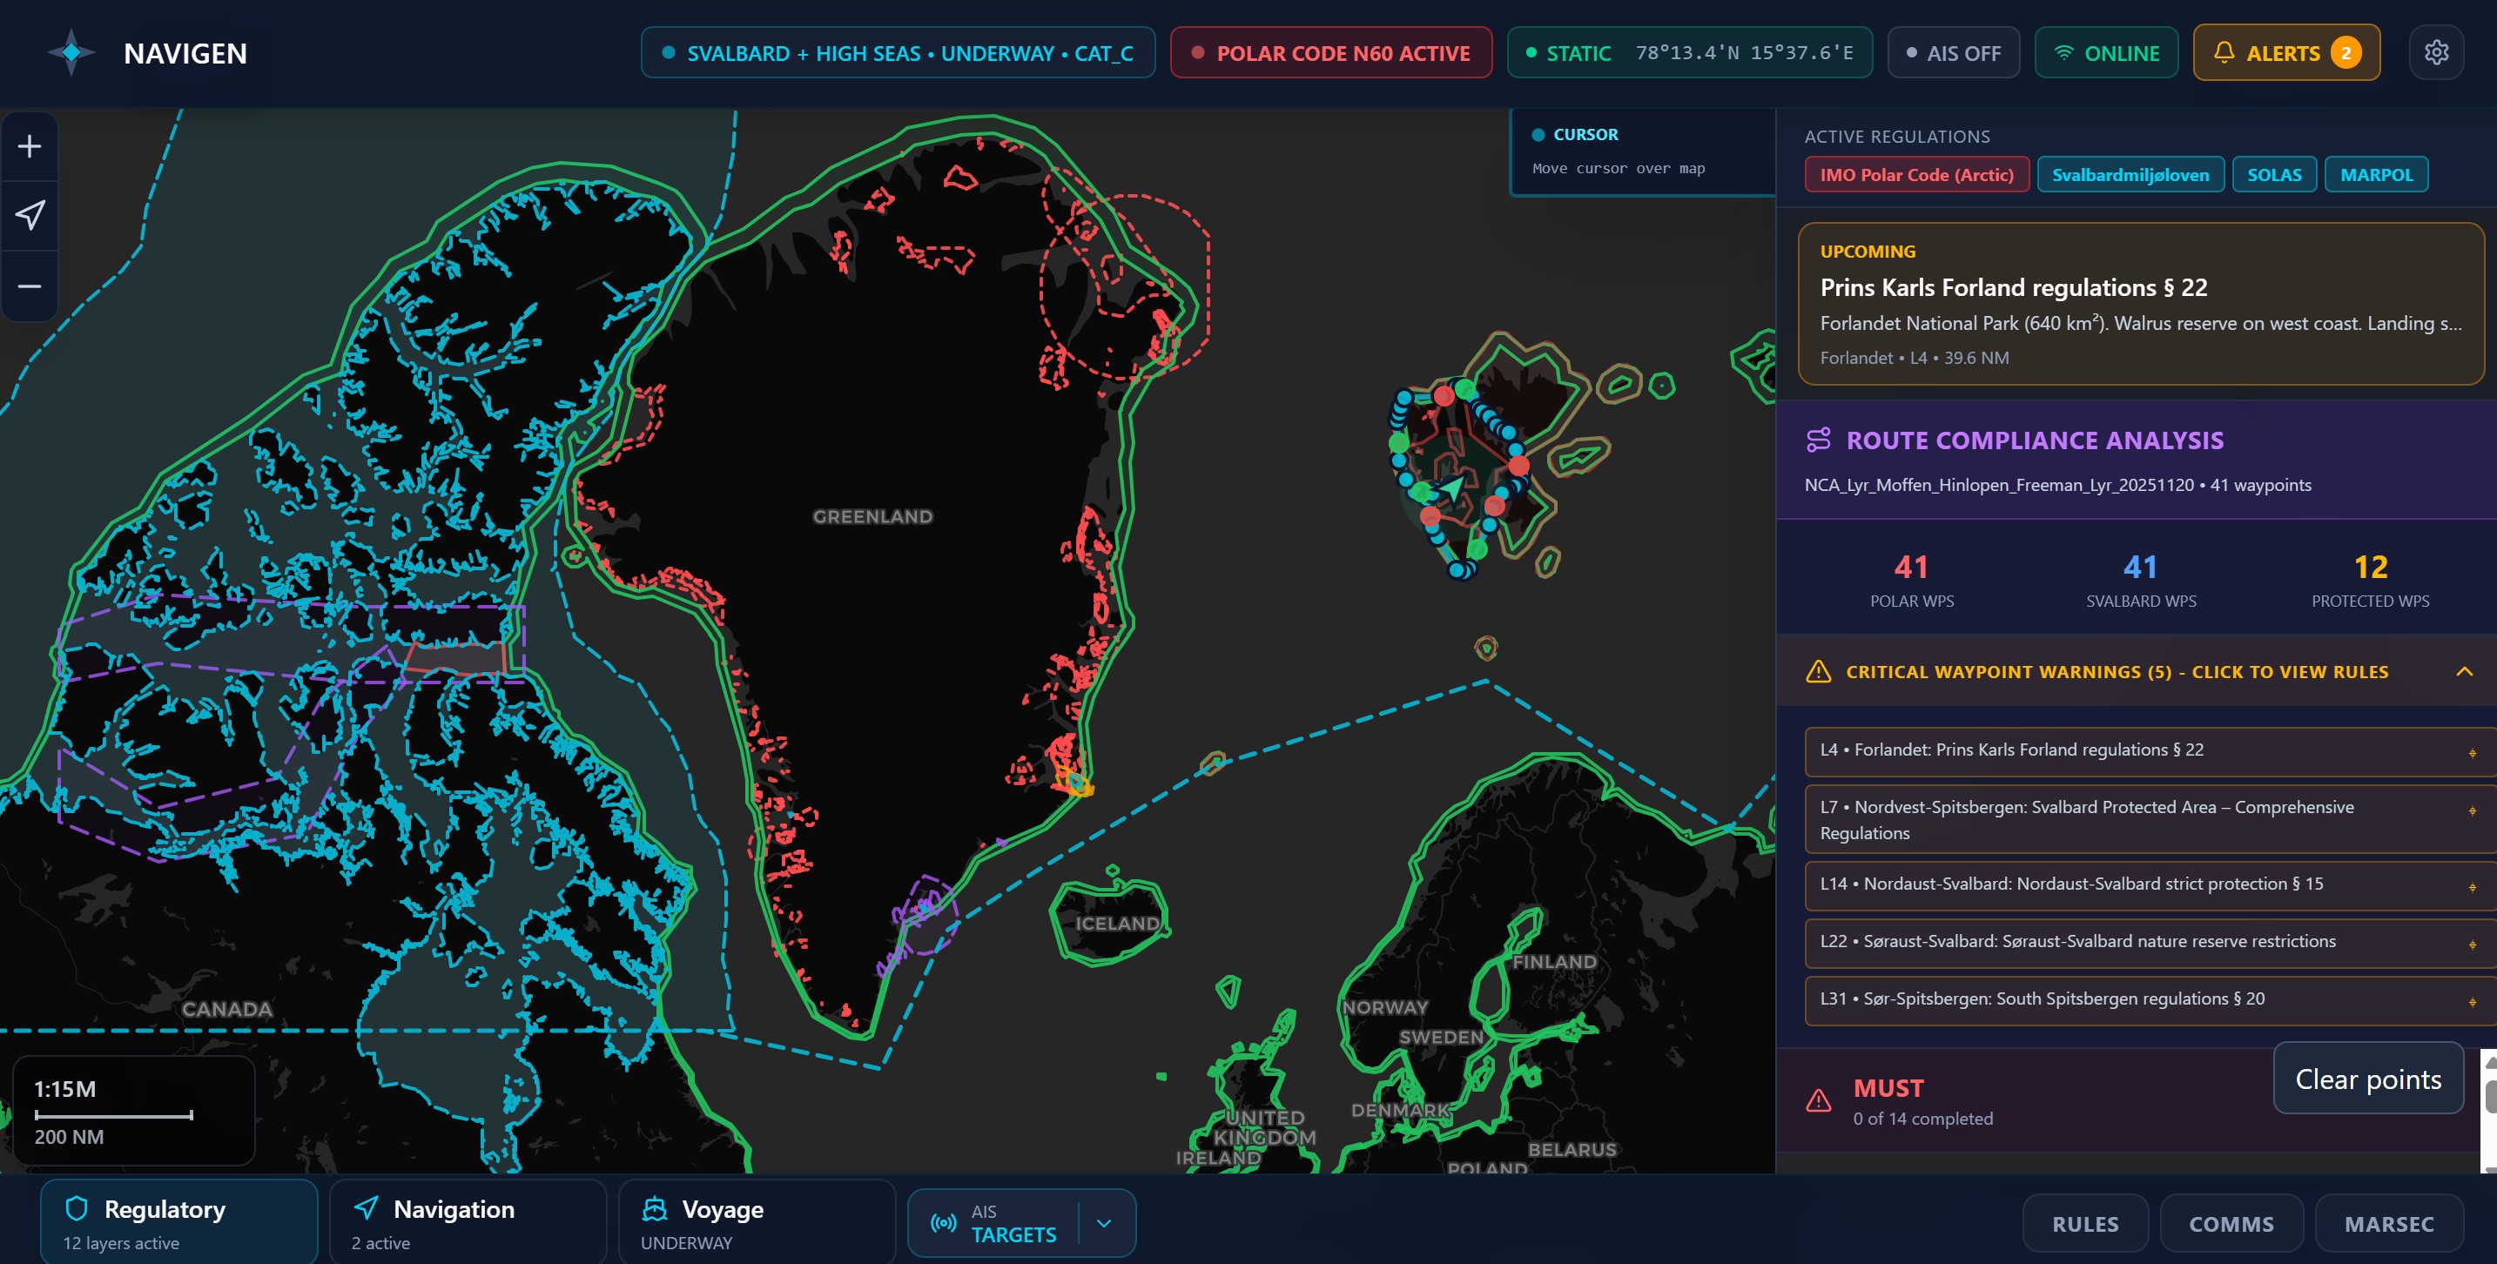Open the alerts bell notifications
The image size is (2497, 1264).
2286,52
